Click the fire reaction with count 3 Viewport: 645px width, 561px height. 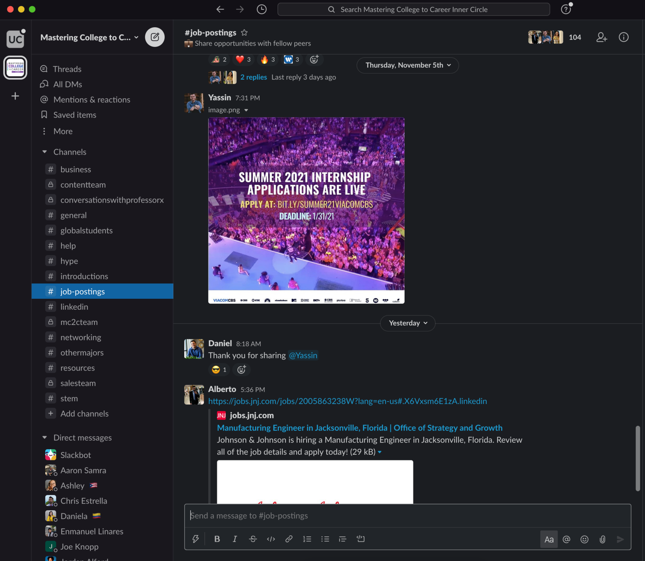point(268,59)
